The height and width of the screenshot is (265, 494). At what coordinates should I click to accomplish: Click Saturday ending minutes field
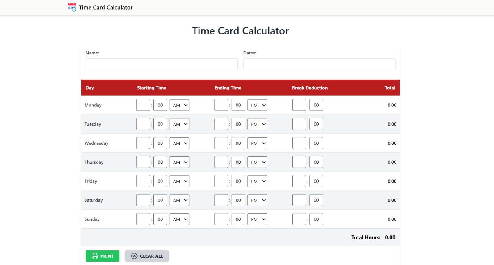pos(238,200)
